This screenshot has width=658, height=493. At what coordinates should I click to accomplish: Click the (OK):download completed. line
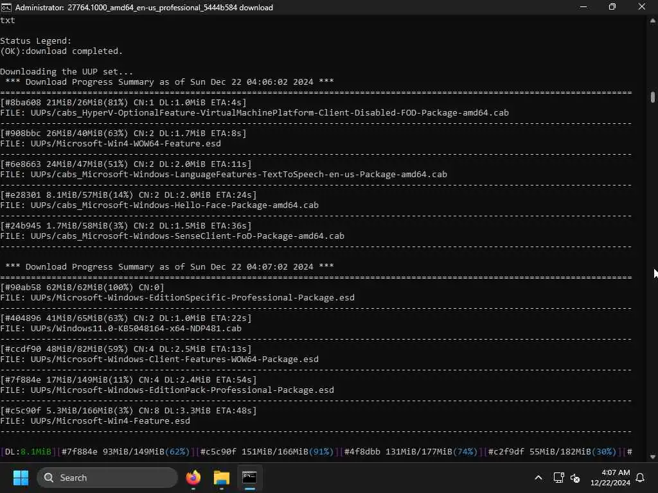pyautogui.click(x=61, y=51)
